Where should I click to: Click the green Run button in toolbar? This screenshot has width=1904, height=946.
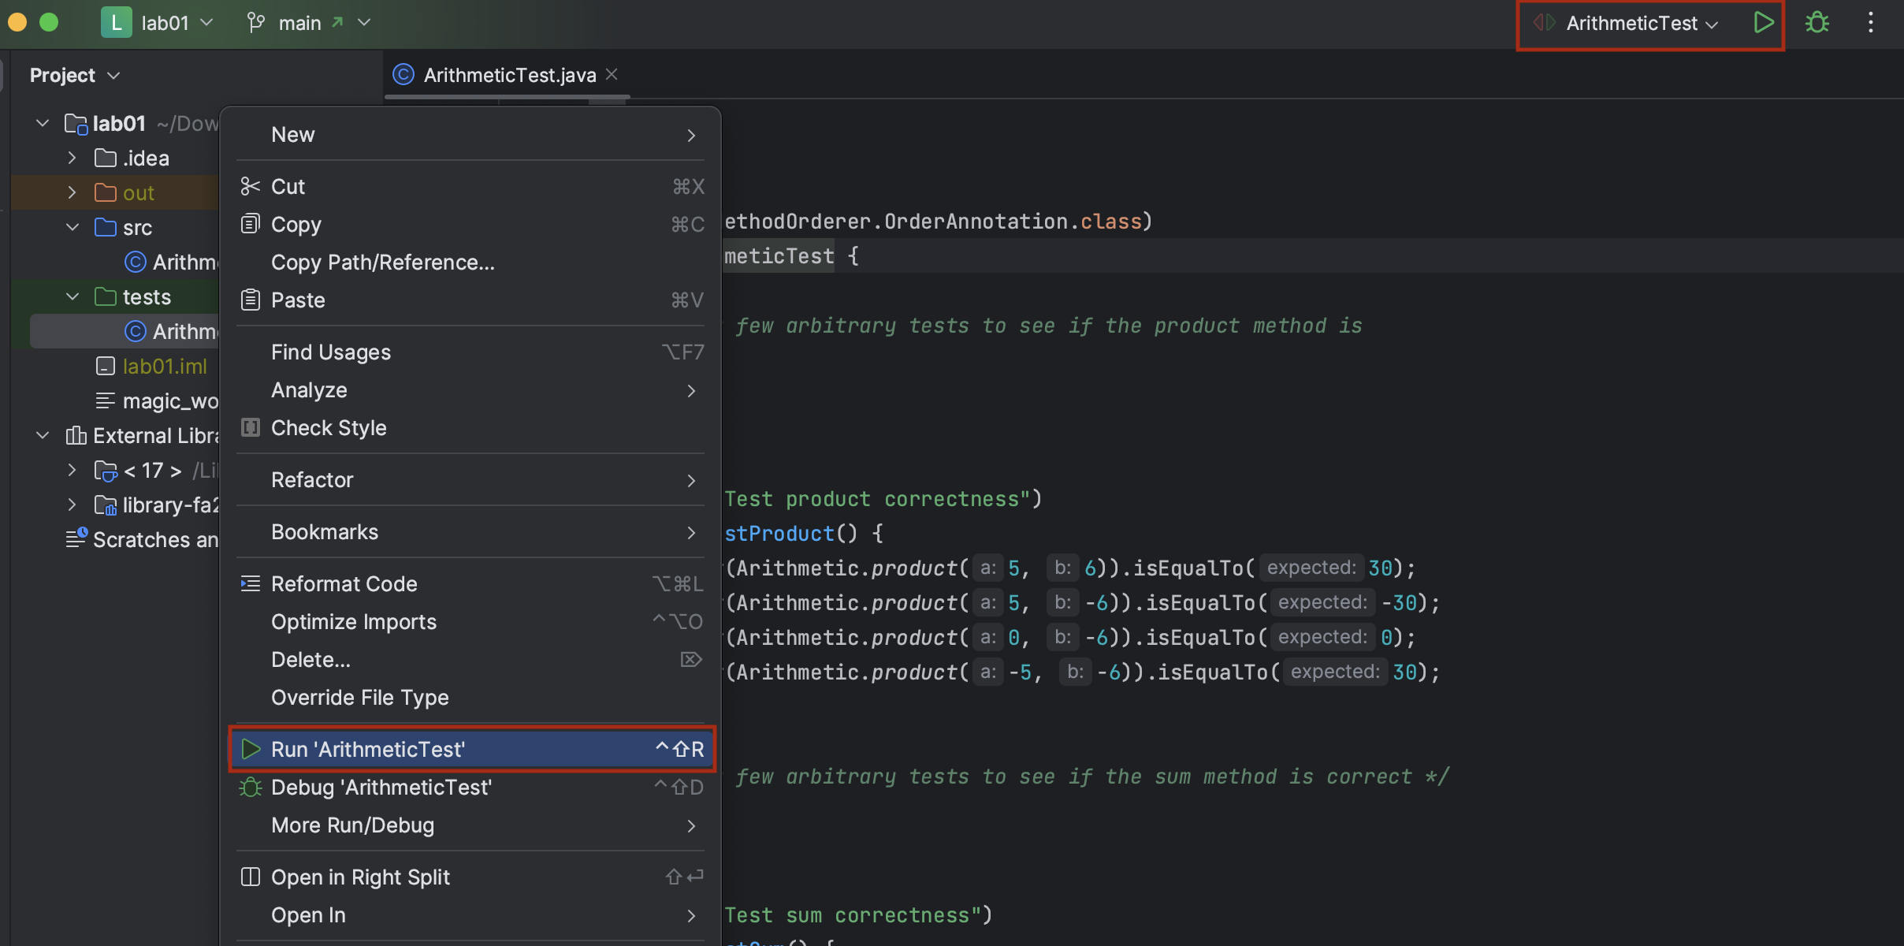(x=1763, y=23)
